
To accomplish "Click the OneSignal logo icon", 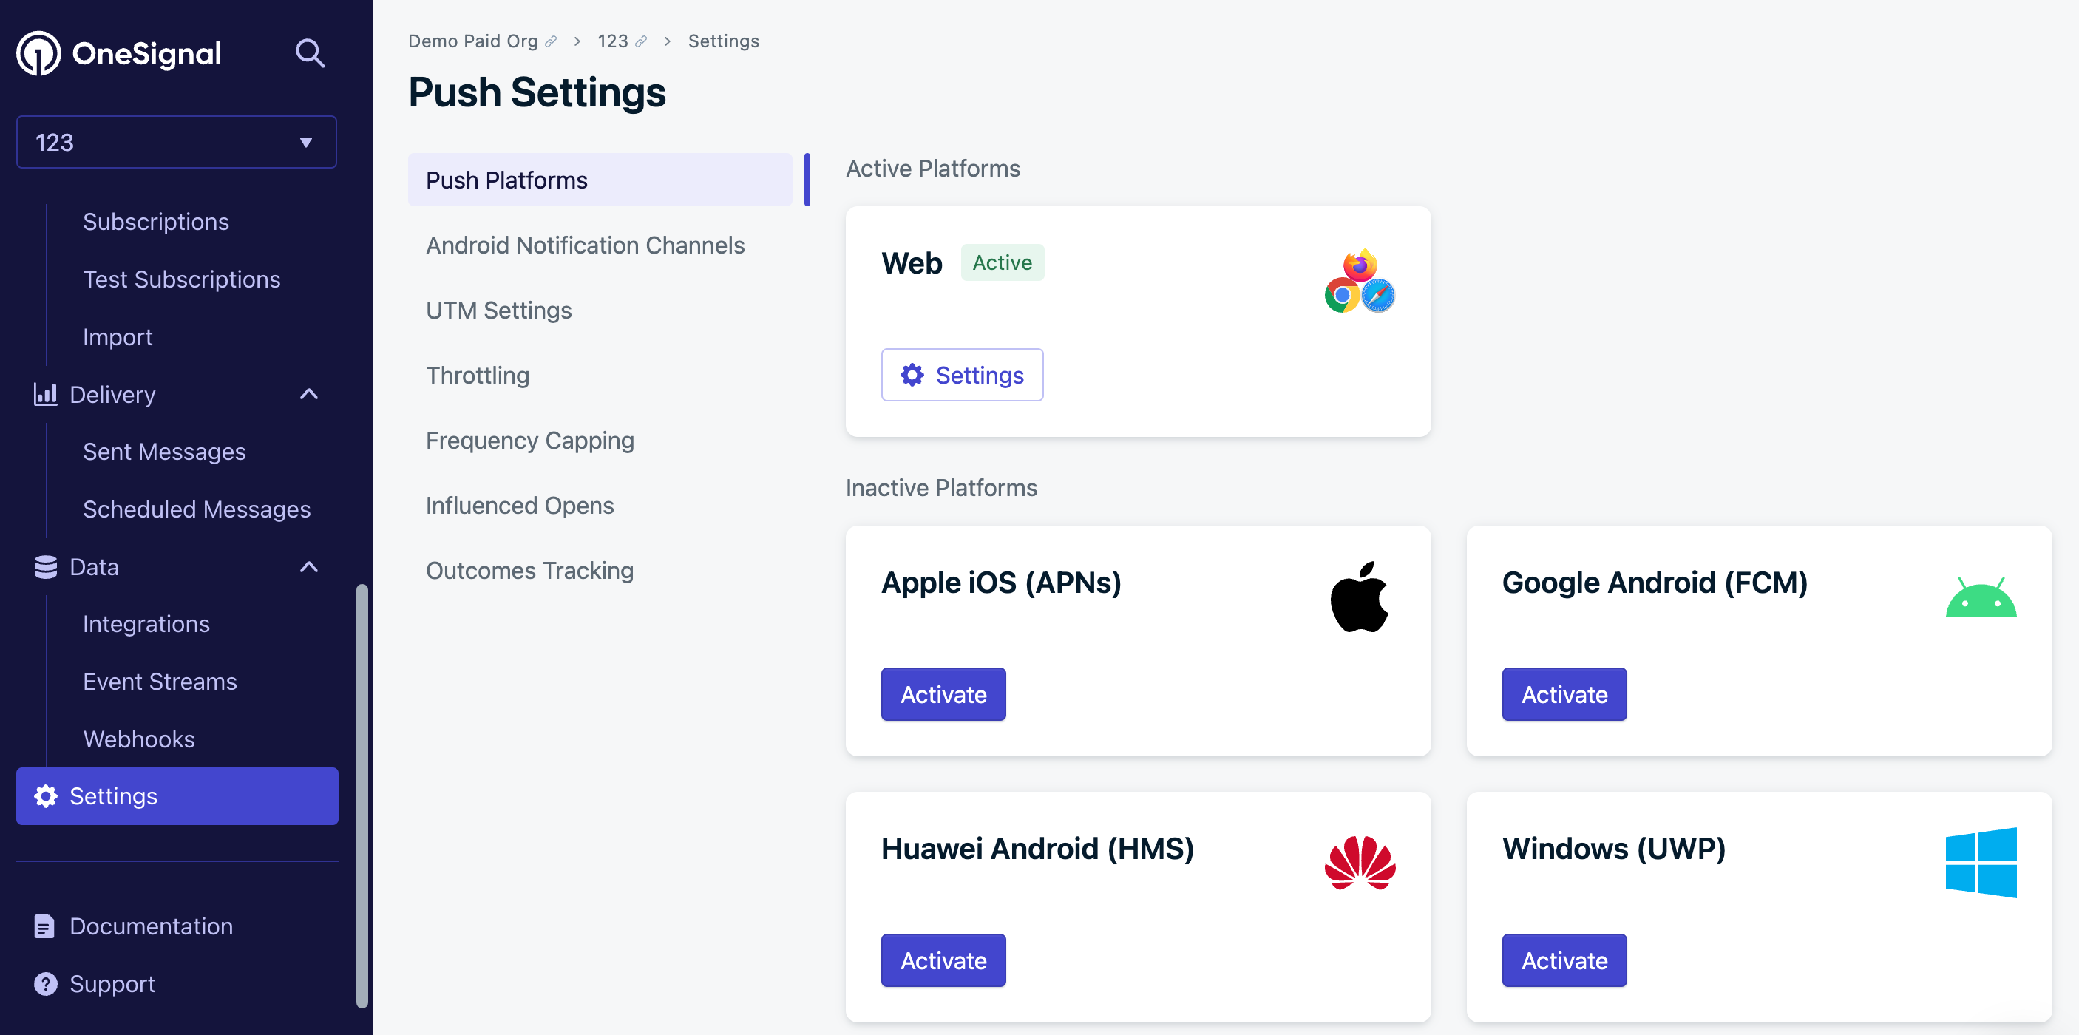I will pyautogui.click(x=38, y=53).
